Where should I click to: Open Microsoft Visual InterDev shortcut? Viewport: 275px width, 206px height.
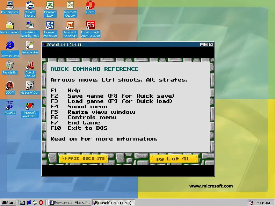point(30,110)
